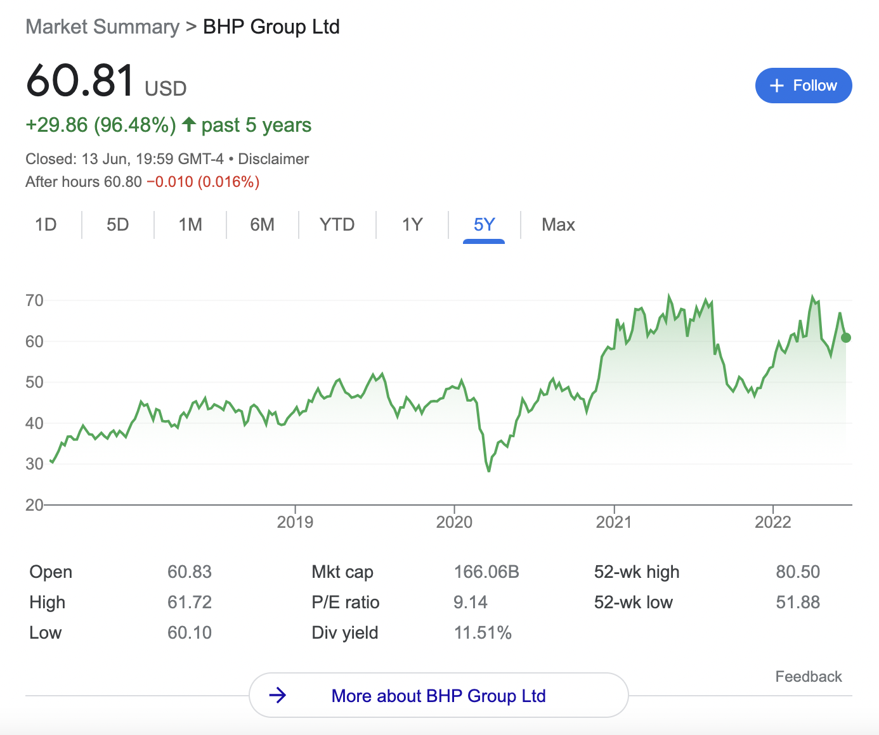Follow BHP Group Ltd stock
Viewport: 879px width, 735px height.
pyautogui.click(x=803, y=86)
